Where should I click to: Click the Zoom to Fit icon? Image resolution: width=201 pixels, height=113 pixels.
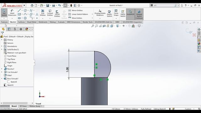93,26
